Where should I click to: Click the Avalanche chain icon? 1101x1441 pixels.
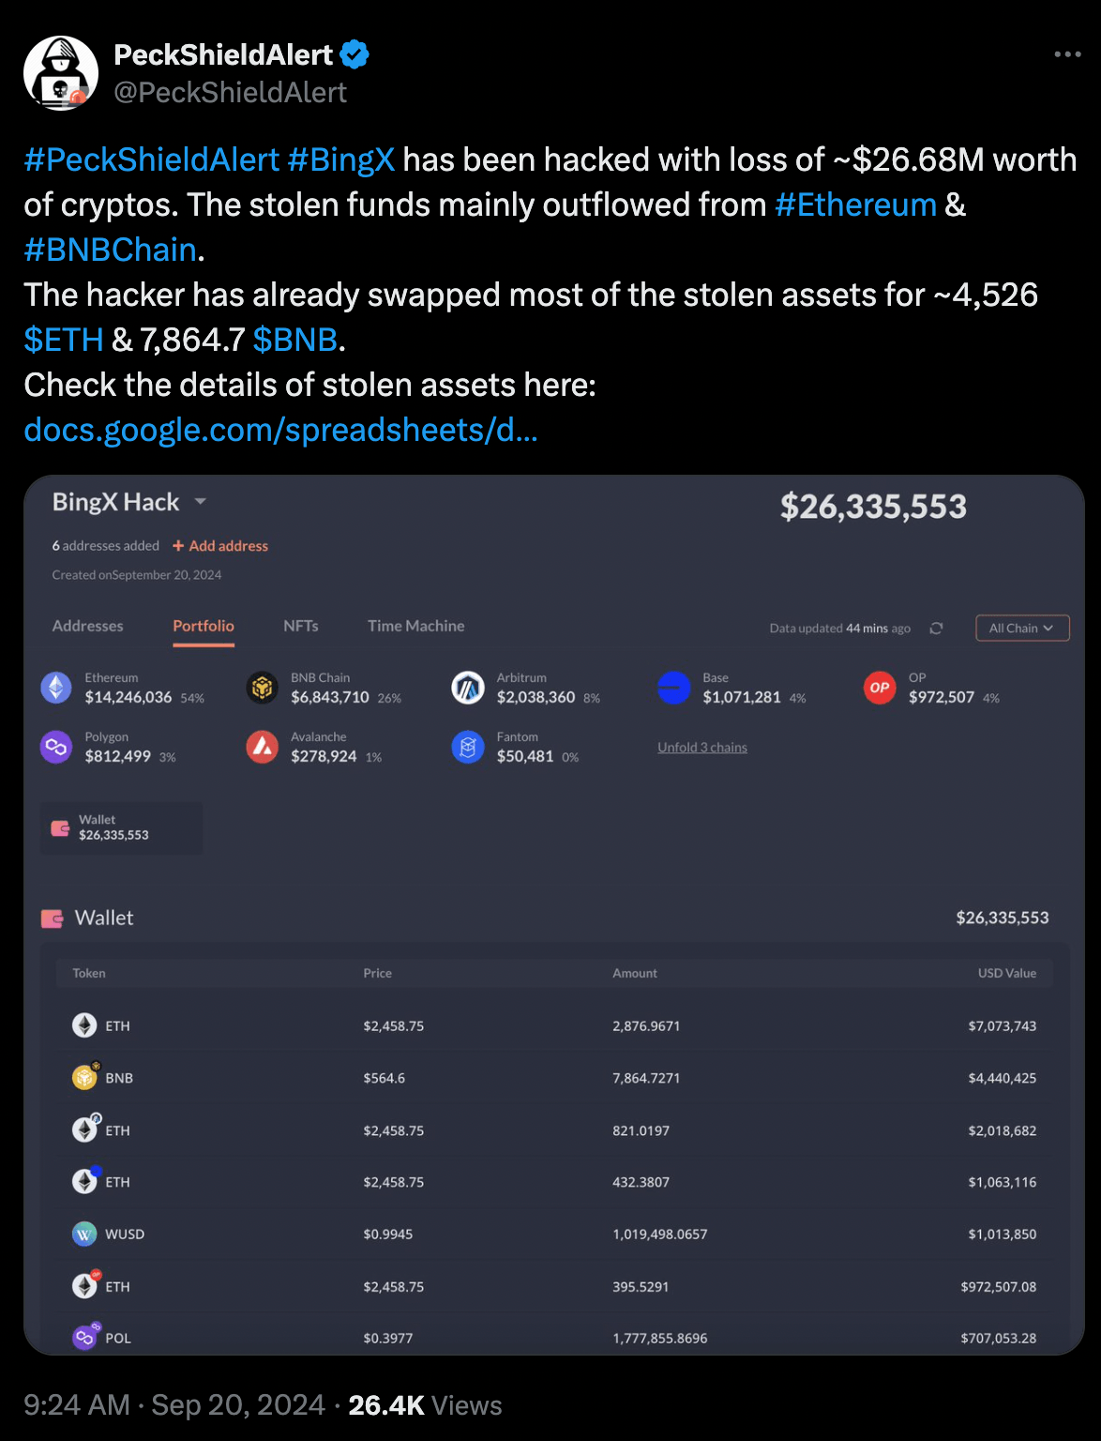coord(263,747)
